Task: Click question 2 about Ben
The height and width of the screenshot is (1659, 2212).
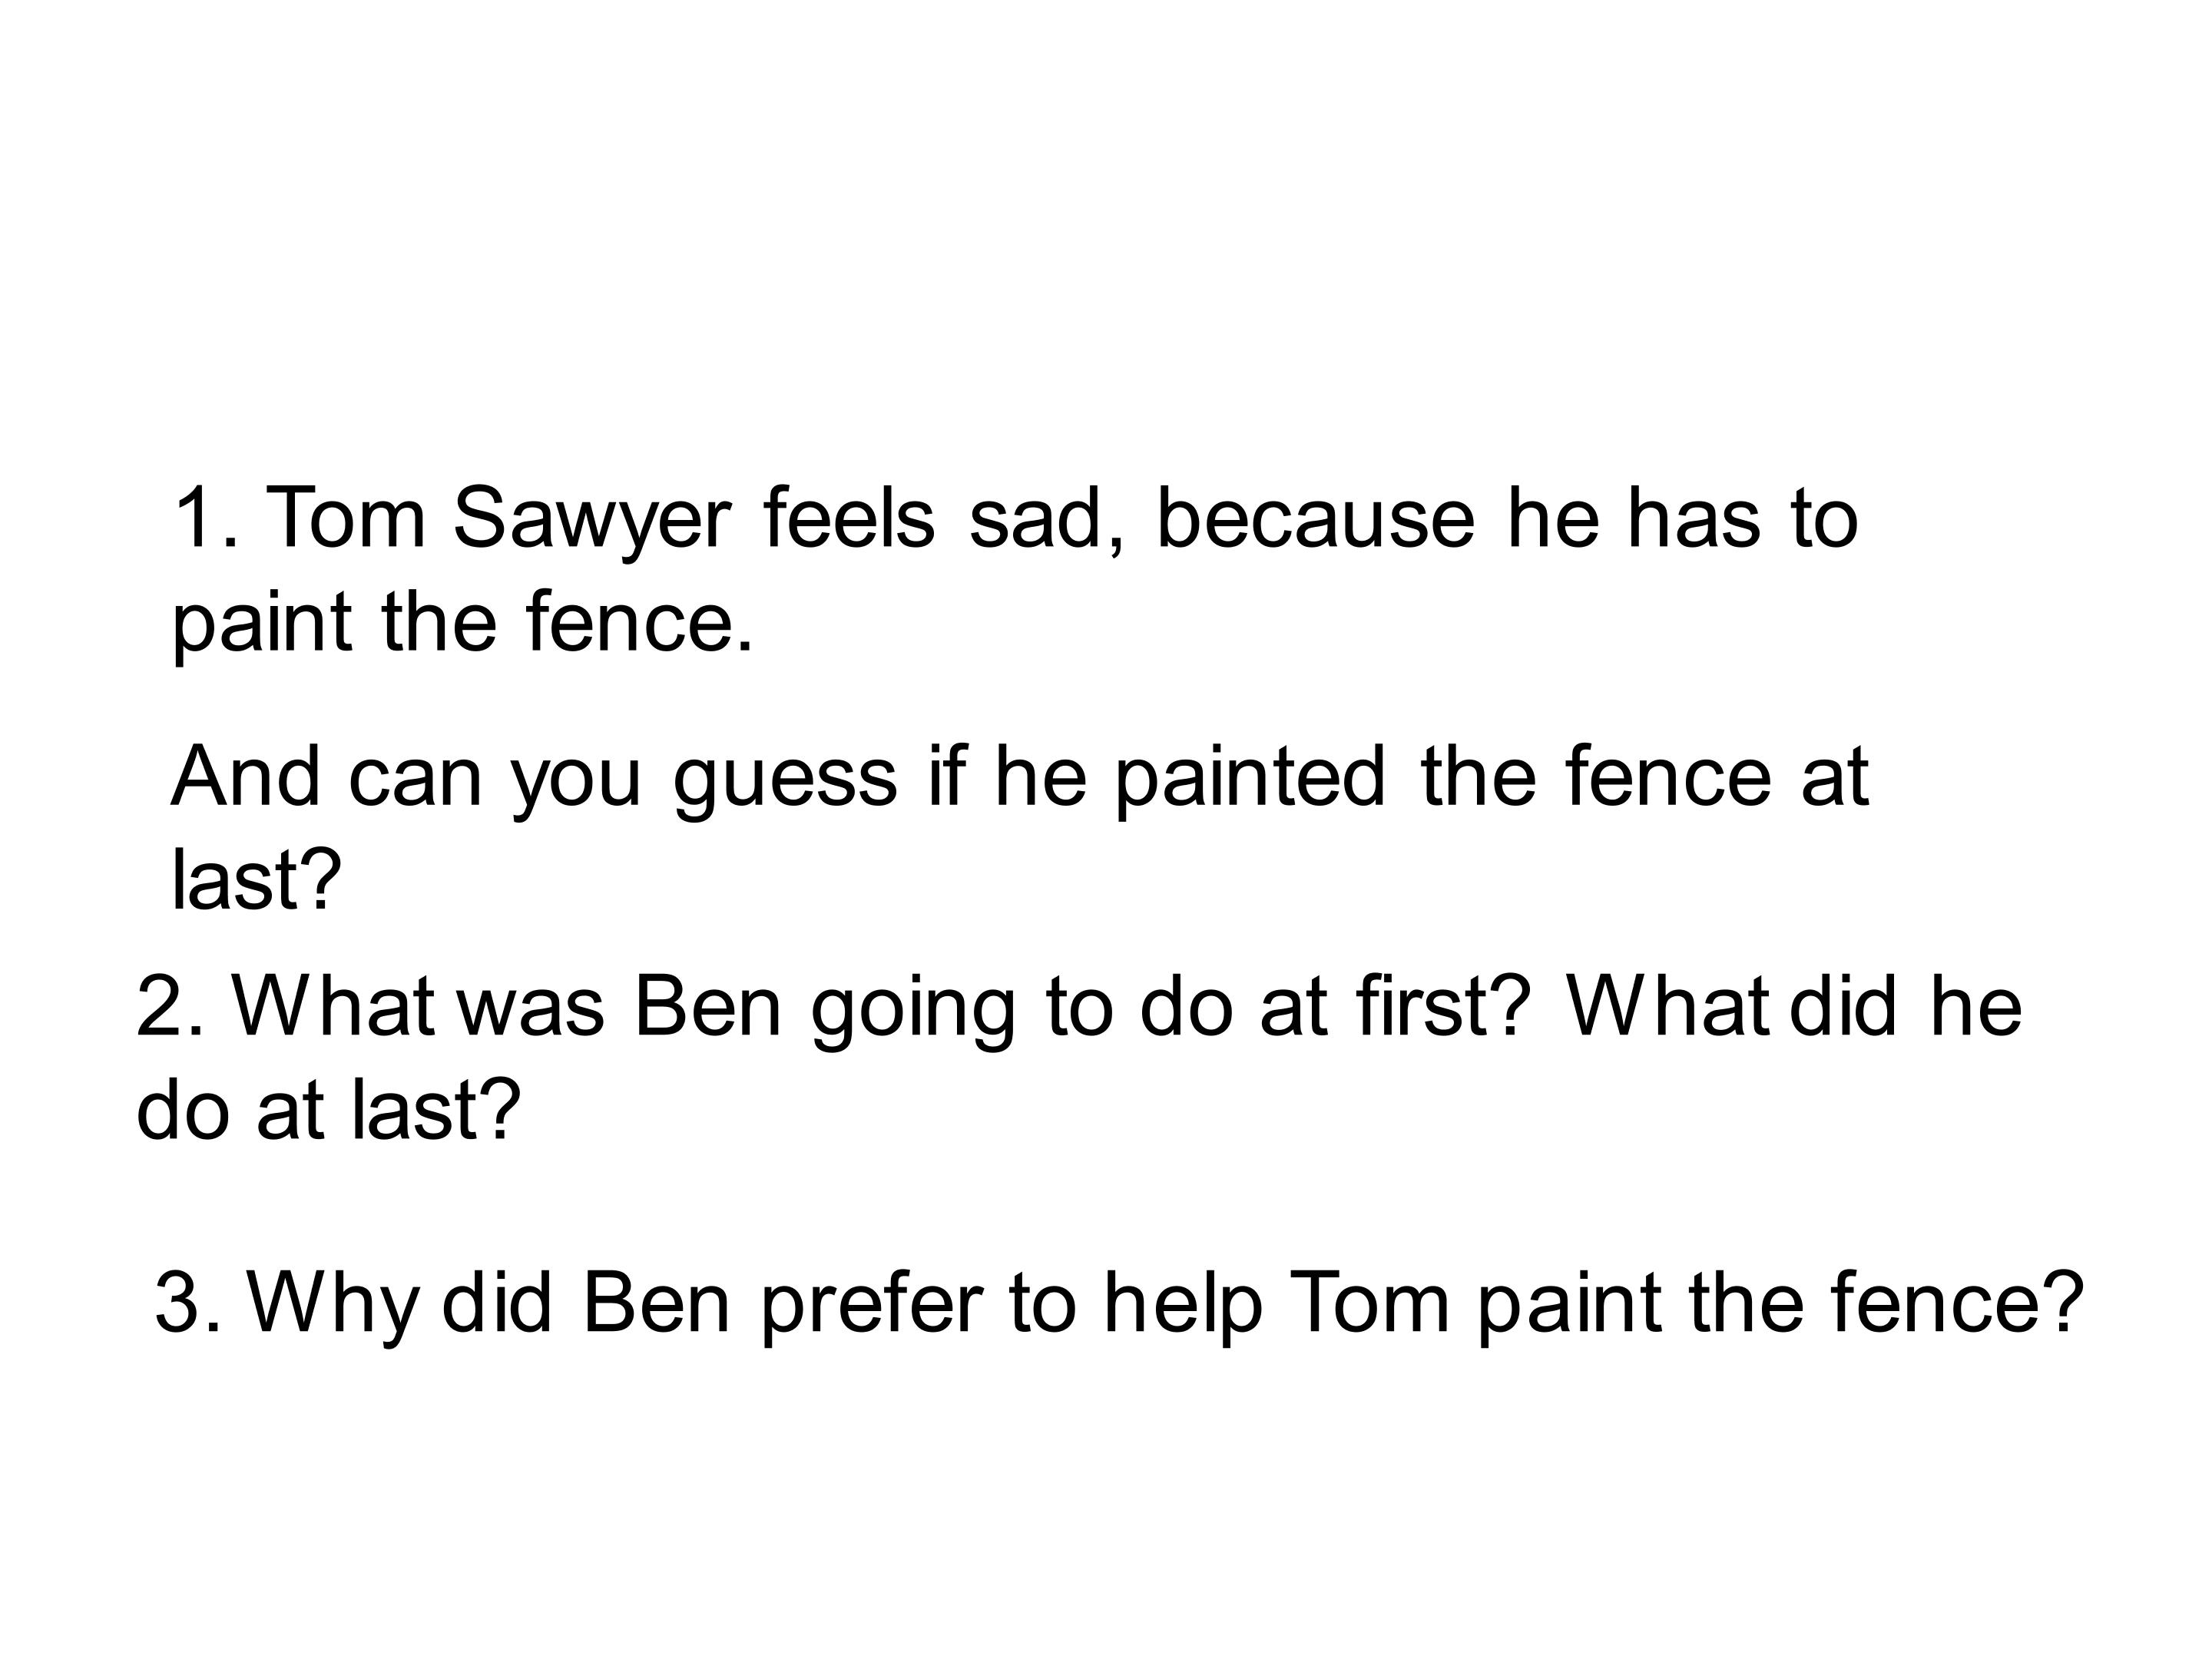Action: (x=1078, y=1006)
